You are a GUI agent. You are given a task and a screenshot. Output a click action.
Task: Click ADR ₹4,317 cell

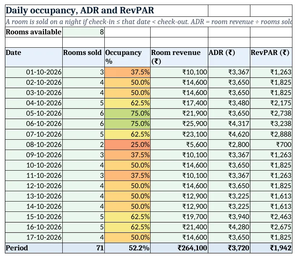(229, 124)
